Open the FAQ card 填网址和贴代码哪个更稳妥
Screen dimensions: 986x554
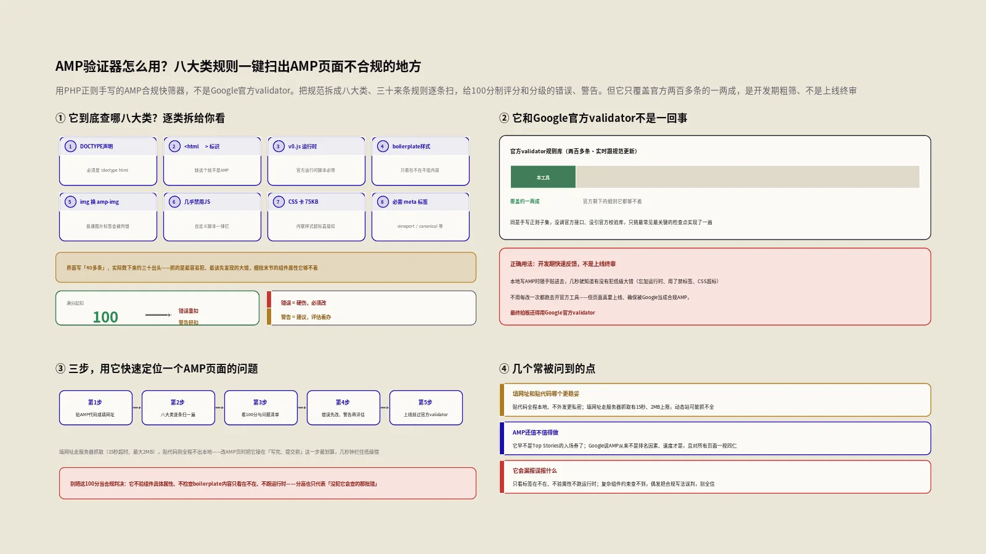(x=715, y=400)
